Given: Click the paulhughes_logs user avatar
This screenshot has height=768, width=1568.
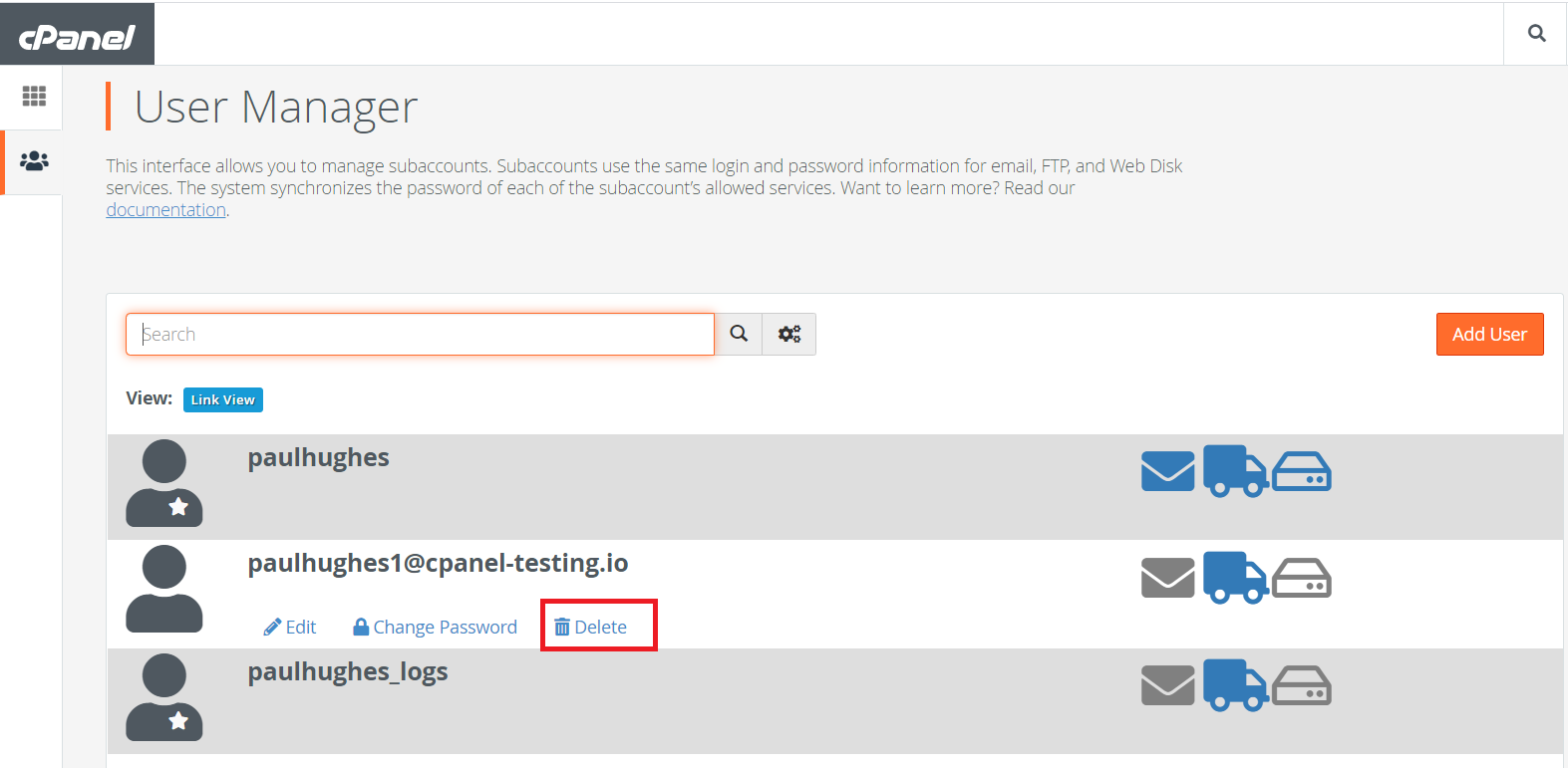Looking at the screenshot, I should tap(164, 696).
